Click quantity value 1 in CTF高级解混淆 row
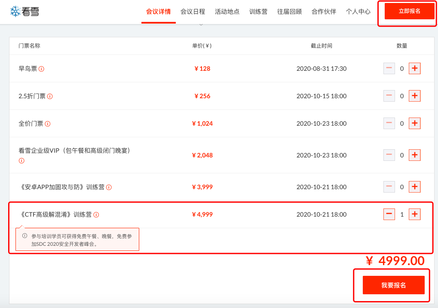This screenshot has height=308, width=438. [402, 214]
